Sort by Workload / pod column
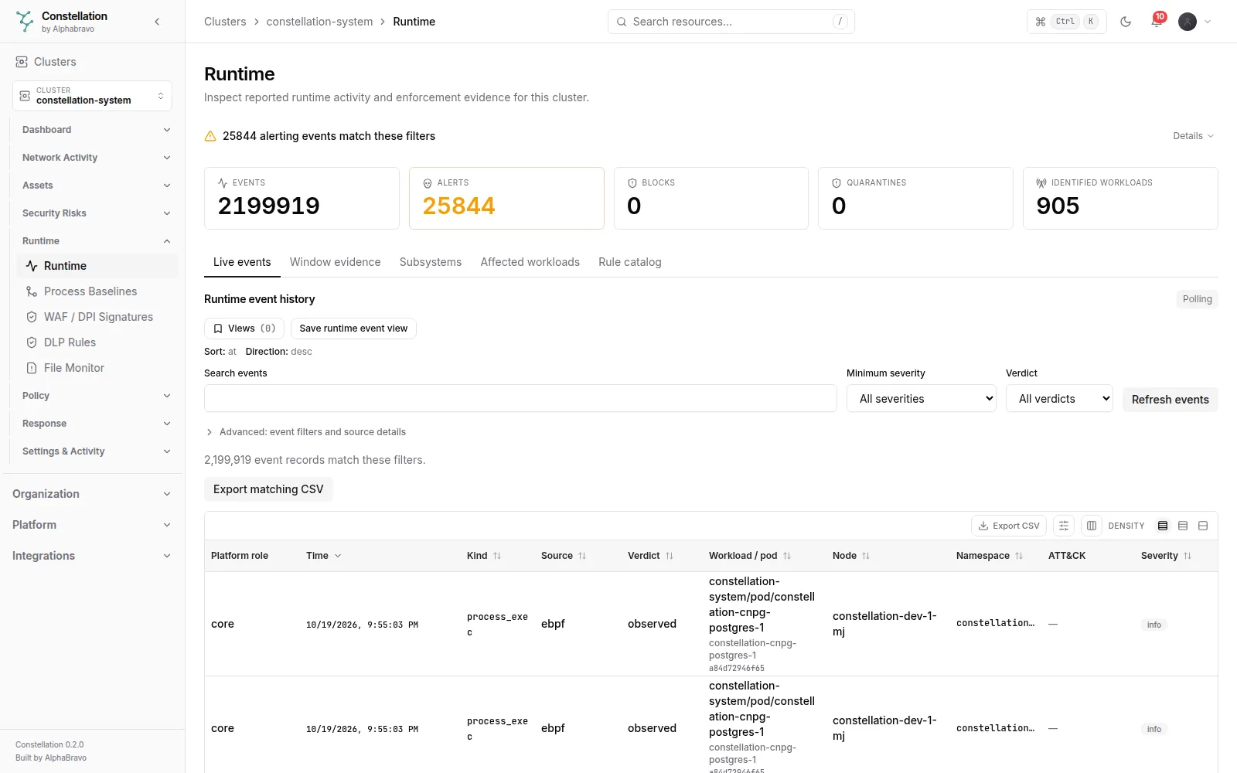This screenshot has width=1237, height=773. [750, 556]
